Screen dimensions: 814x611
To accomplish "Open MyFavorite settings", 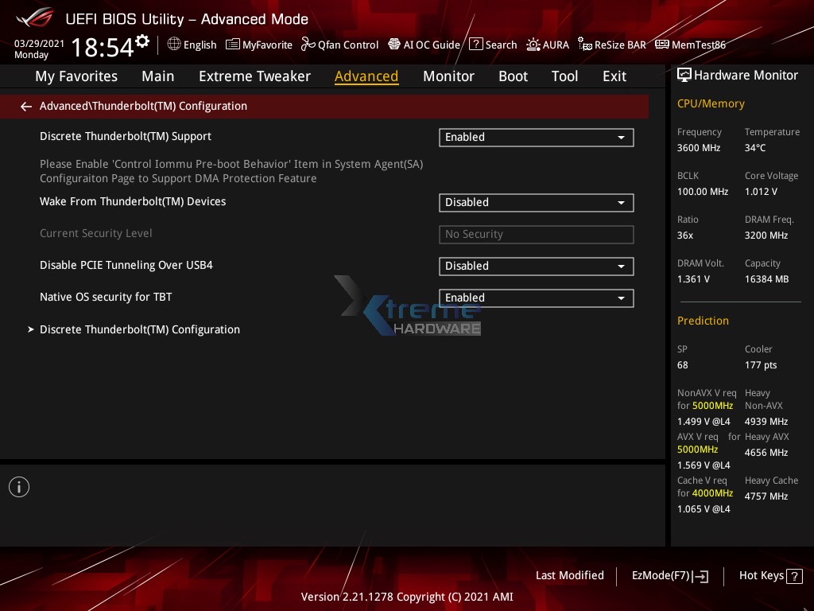I will (x=258, y=45).
